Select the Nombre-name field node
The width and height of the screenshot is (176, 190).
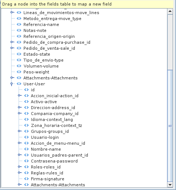46,149
